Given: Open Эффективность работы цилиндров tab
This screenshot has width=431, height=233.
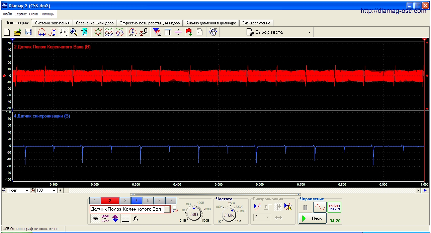Looking at the screenshot, I should (x=150, y=23).
